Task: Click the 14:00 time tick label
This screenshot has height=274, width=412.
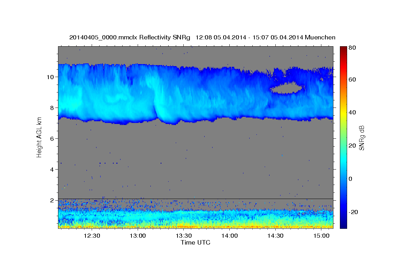Action: pyautogui.click(x=229, y=236)
